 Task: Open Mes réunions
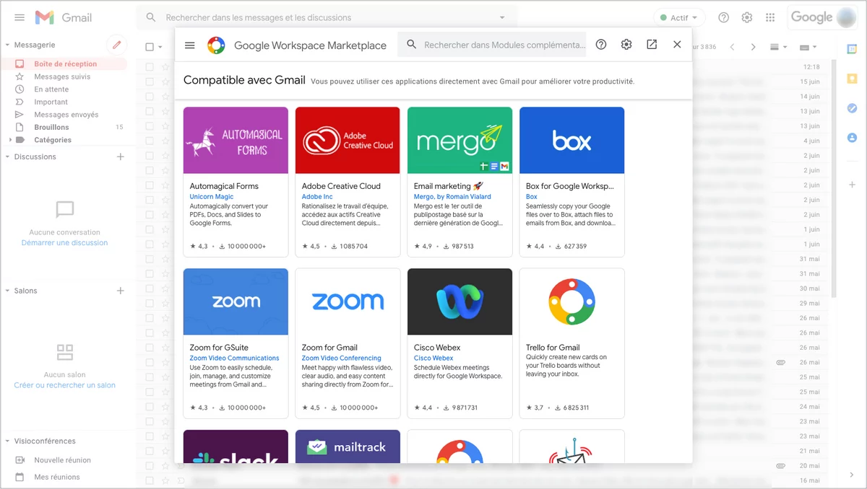coord(57,477)
